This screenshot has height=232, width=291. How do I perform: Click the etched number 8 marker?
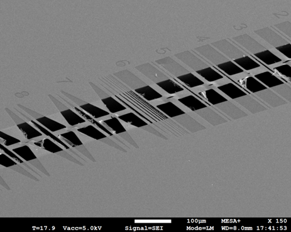pyautogui.click(x=22, y=94)
